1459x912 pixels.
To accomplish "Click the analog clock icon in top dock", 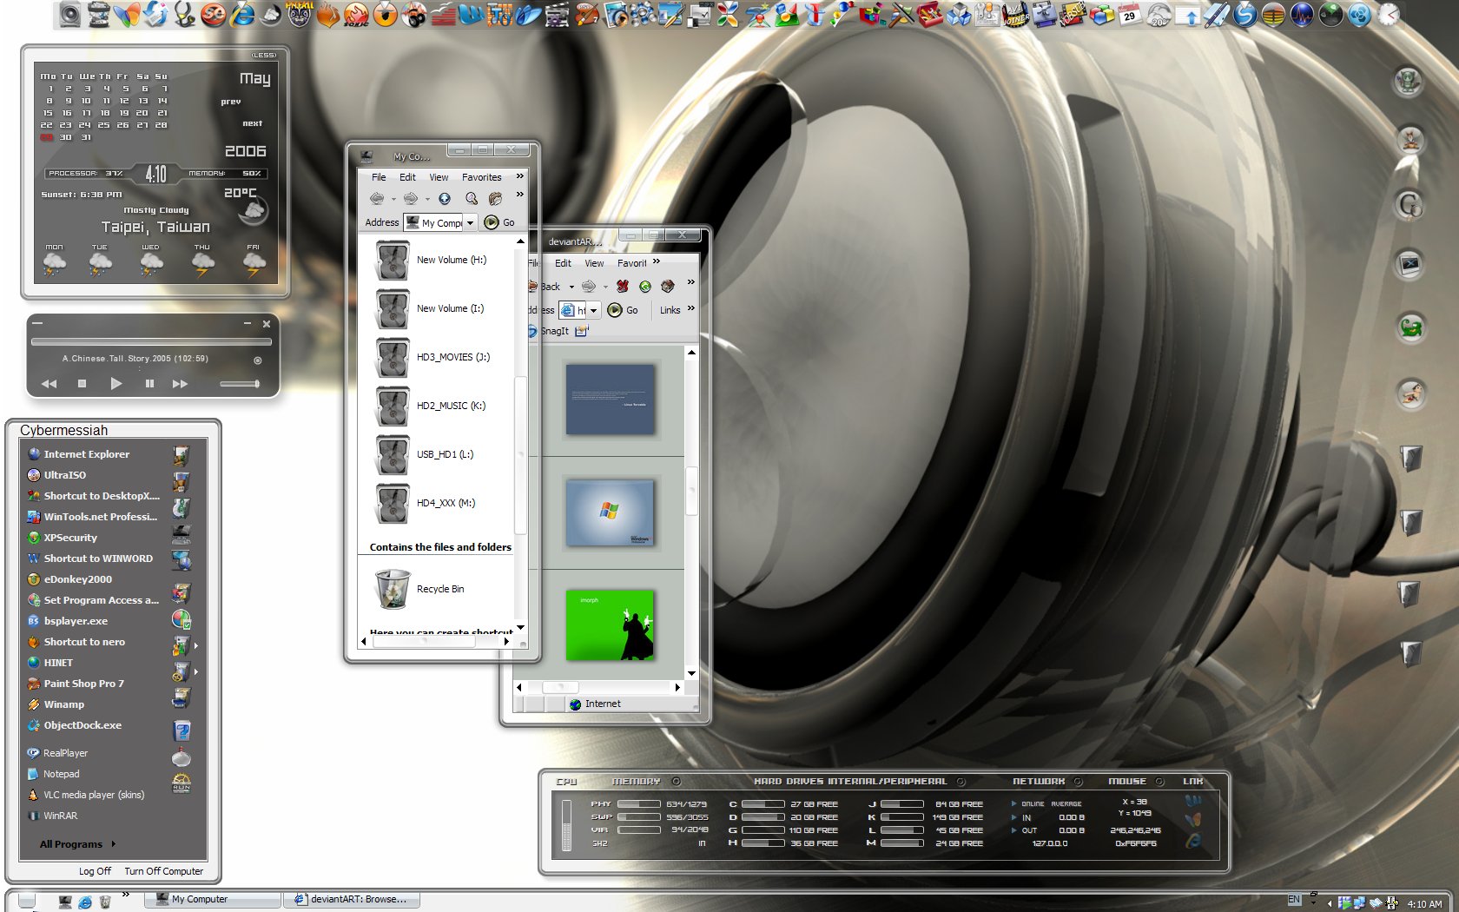I will [1388, 14].
